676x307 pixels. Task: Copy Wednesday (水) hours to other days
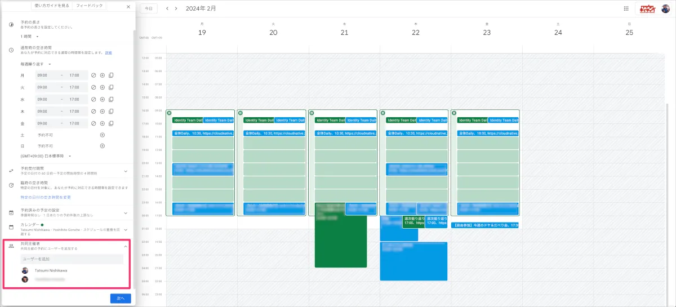(x=111, y=99)
